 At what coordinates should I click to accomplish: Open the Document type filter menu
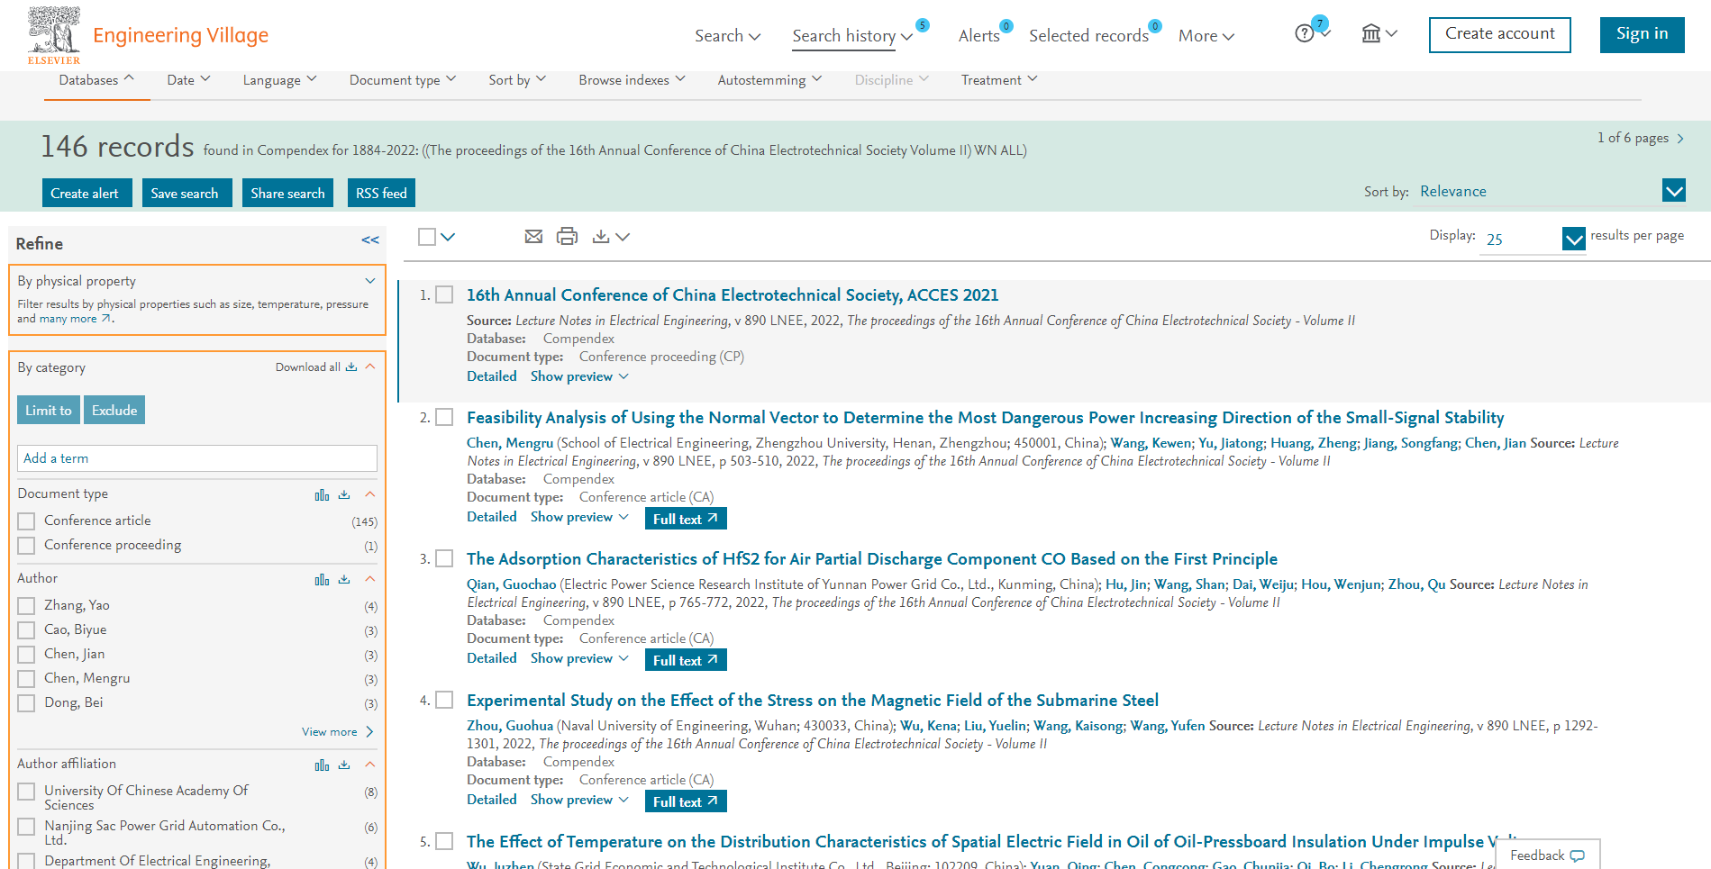[x=402, y=80]
